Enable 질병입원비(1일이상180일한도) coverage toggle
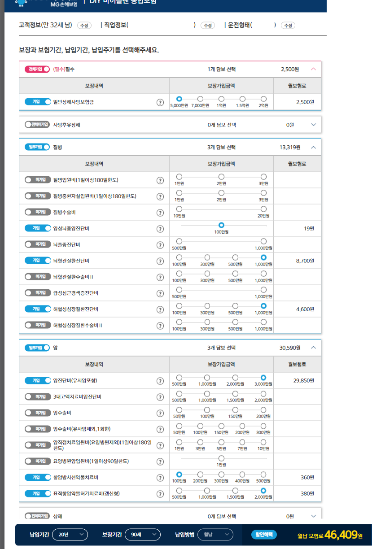The width and height of the screenshot is (372, 553). click(38, 180)
